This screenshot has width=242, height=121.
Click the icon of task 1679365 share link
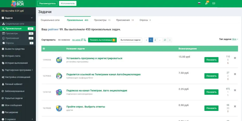[x=59, y=76]
